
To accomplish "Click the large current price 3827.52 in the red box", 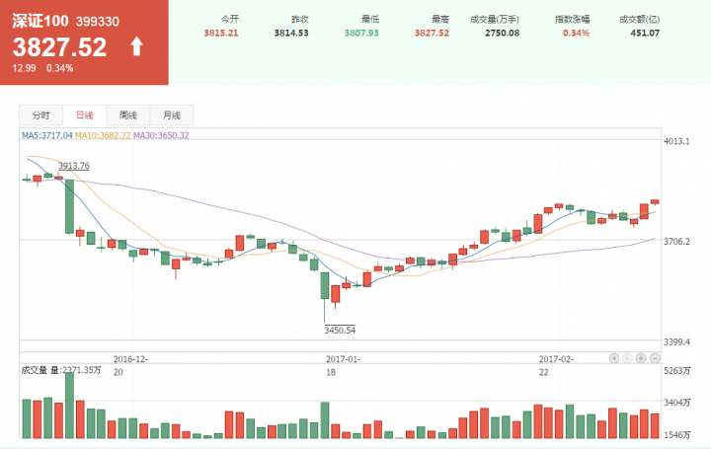I will 60,47.
